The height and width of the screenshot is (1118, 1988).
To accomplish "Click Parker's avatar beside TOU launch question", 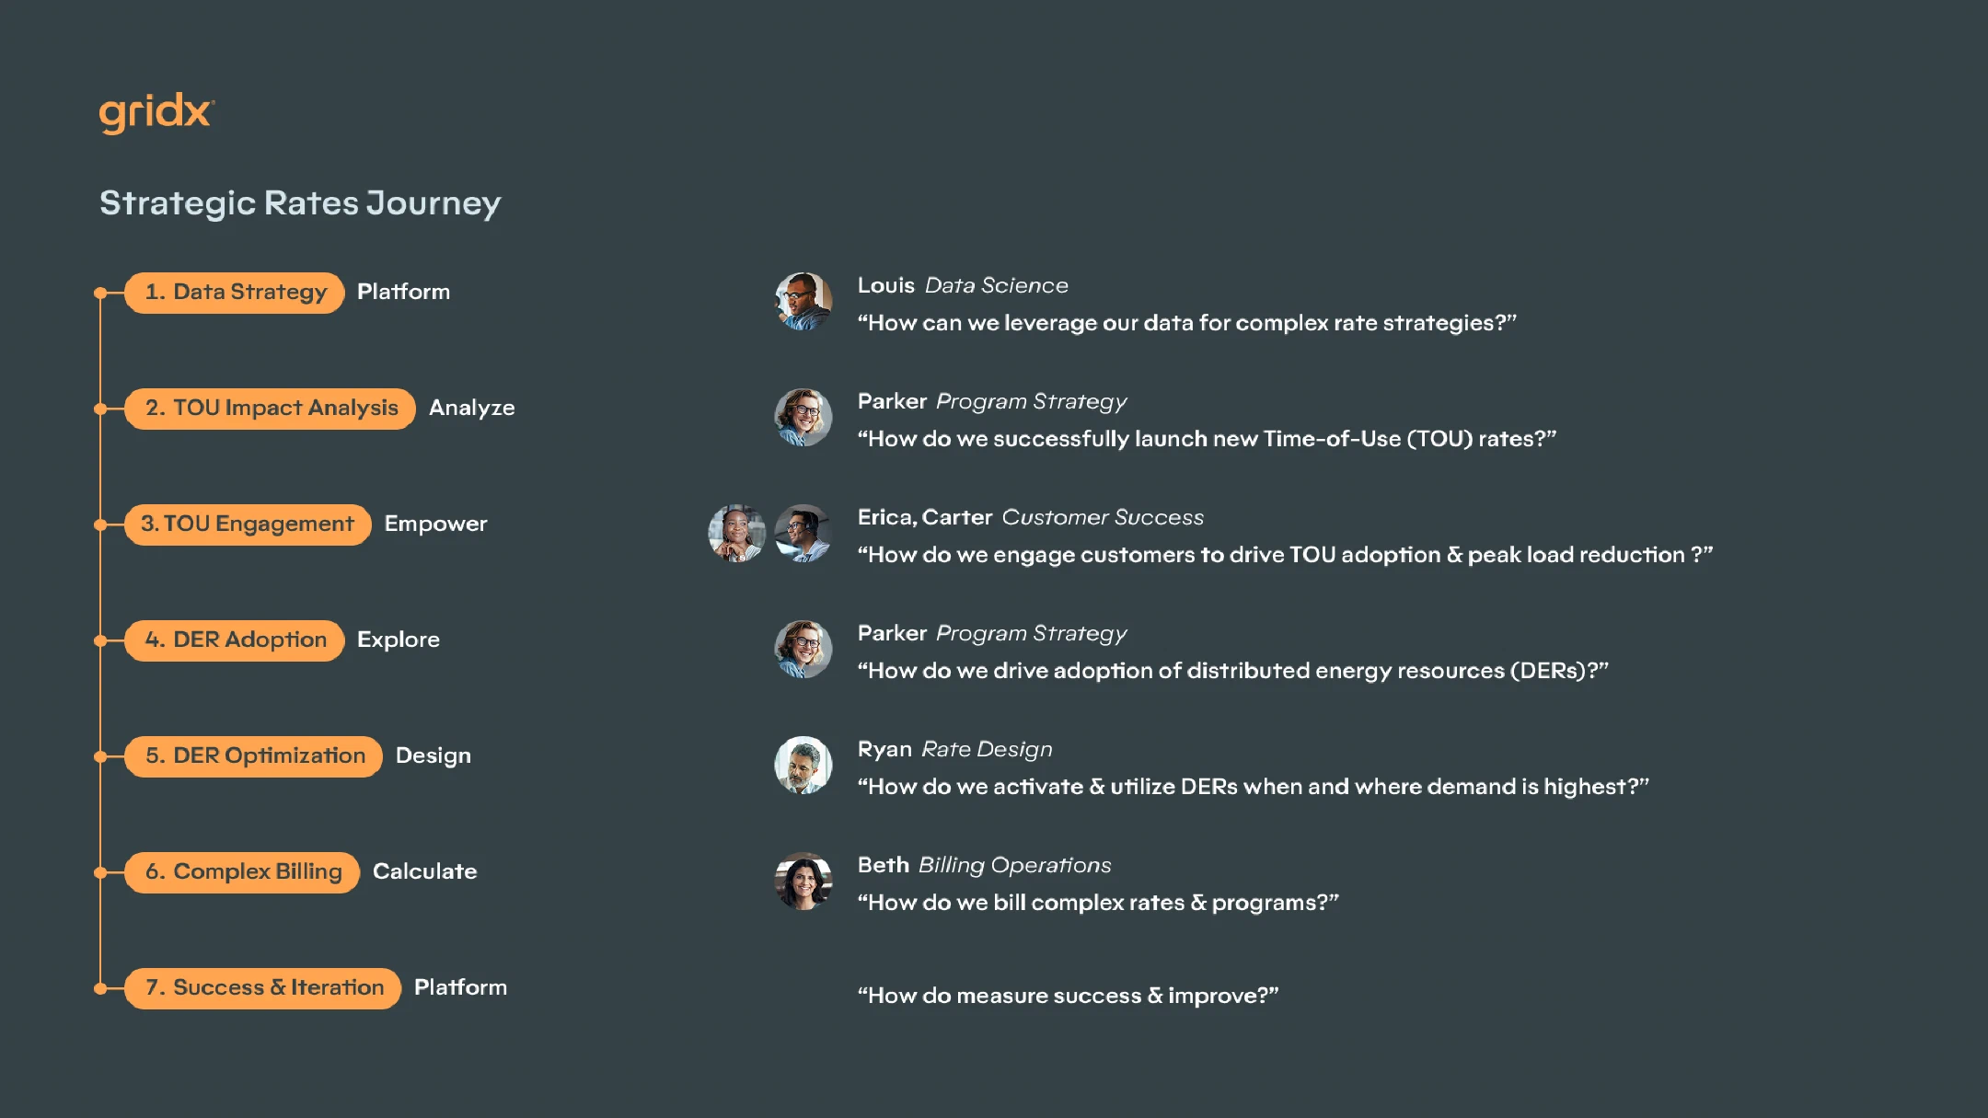I will (803, 418).
